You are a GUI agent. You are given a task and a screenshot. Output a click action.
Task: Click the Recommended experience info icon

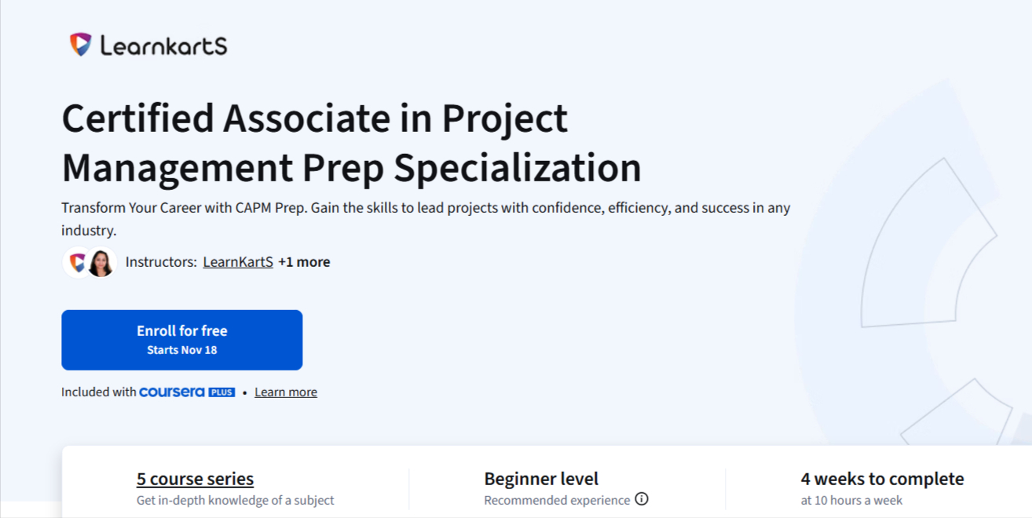pos(642,499)
